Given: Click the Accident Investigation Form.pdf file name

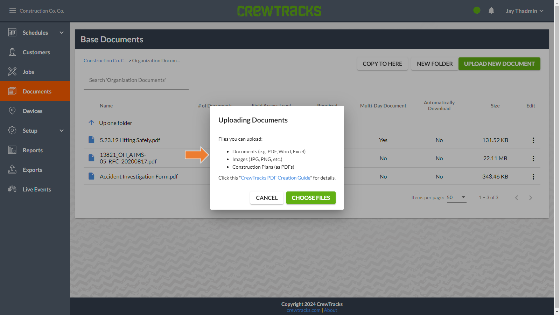Looking at the screenshot, I should [139, 176].
